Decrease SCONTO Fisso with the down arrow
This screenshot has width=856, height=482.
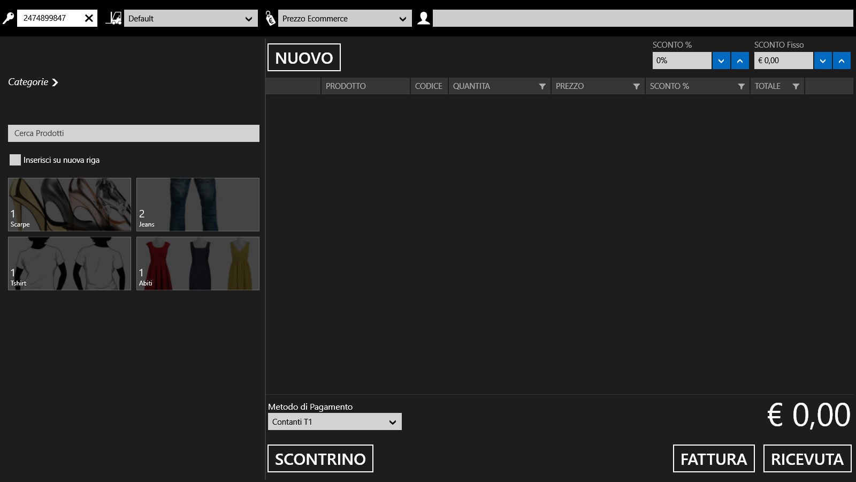coord(822,61)
